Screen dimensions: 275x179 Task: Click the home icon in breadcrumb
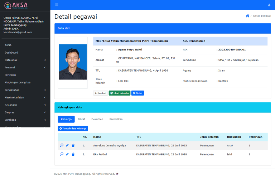pyautogui.click(x=247, y=16)
